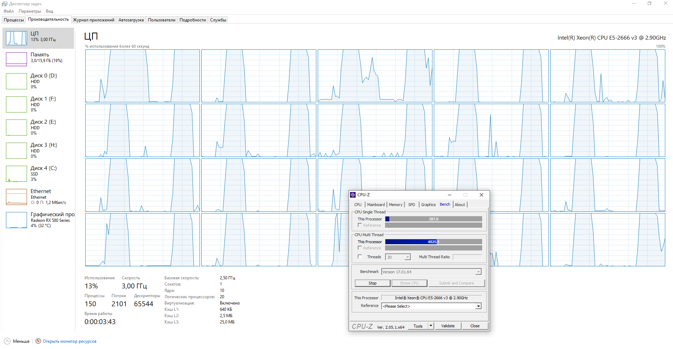
Task: Click the Validate button
Action: 448,326
